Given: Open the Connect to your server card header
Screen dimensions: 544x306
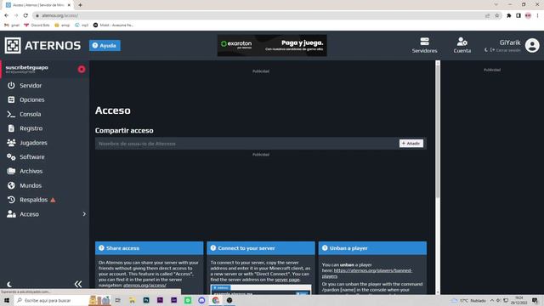Looking at the screenshot, I should point(261,248).
